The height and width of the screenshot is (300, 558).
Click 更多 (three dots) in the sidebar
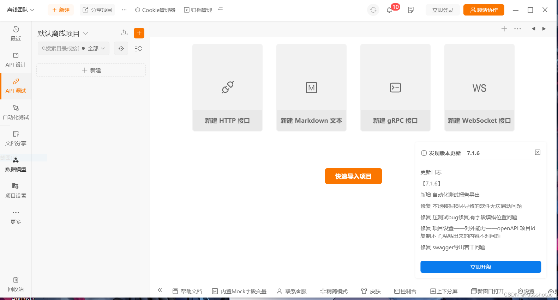point(16,217)
